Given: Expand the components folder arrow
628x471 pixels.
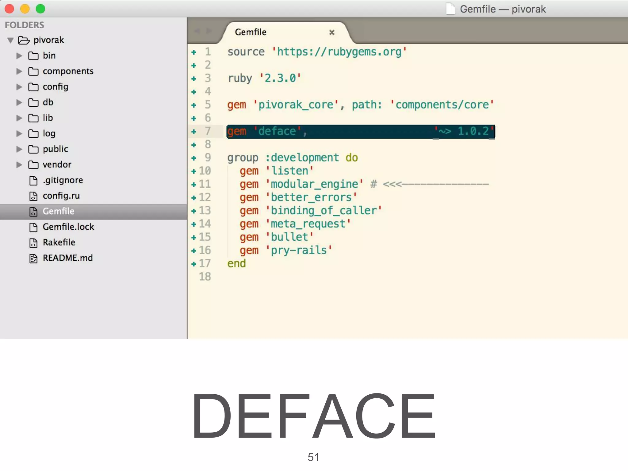Looking at the screenshot, I should click(x=19, y=71).
